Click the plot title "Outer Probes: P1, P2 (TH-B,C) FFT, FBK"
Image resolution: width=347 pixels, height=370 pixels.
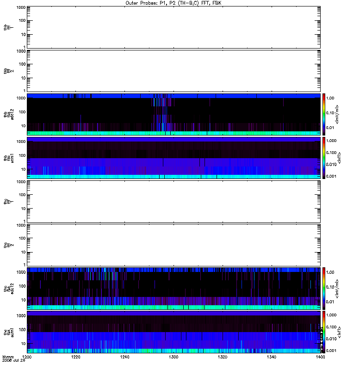(x=173, y=3)
